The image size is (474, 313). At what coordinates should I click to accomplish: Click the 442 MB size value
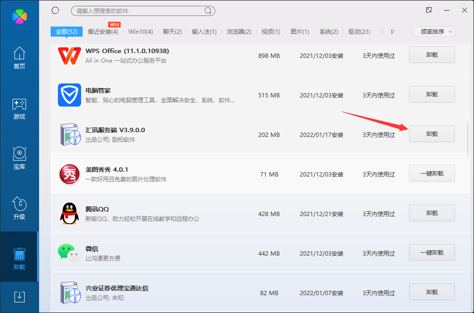pyautogui.click(x=269, y=254)
